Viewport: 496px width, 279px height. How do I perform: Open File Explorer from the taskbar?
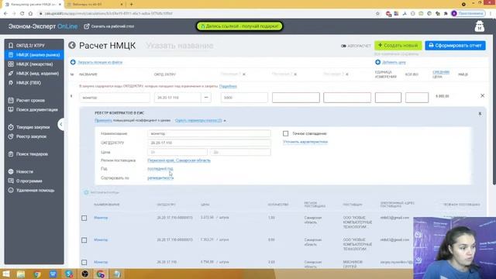point(21,274)
